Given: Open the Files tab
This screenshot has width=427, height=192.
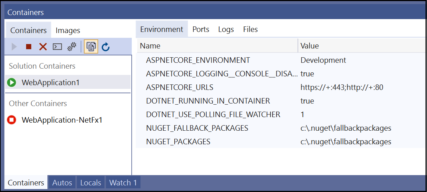Looking at the screenshot, I should pyautogui.click(x=250, y=29).
